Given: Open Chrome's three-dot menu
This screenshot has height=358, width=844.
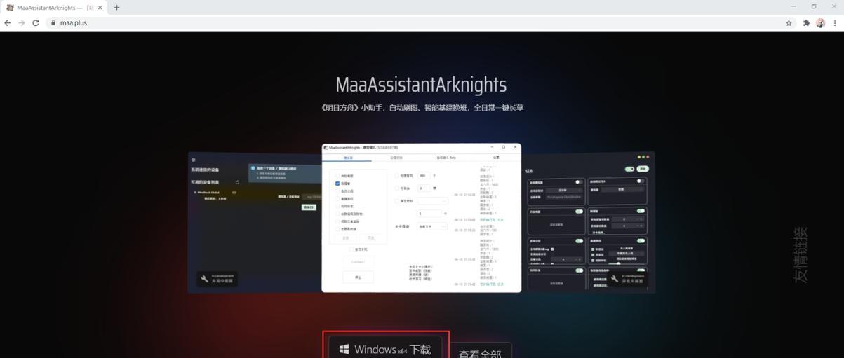Looking at the screenshot, I should pyautogui.click(x=835, y=22).
